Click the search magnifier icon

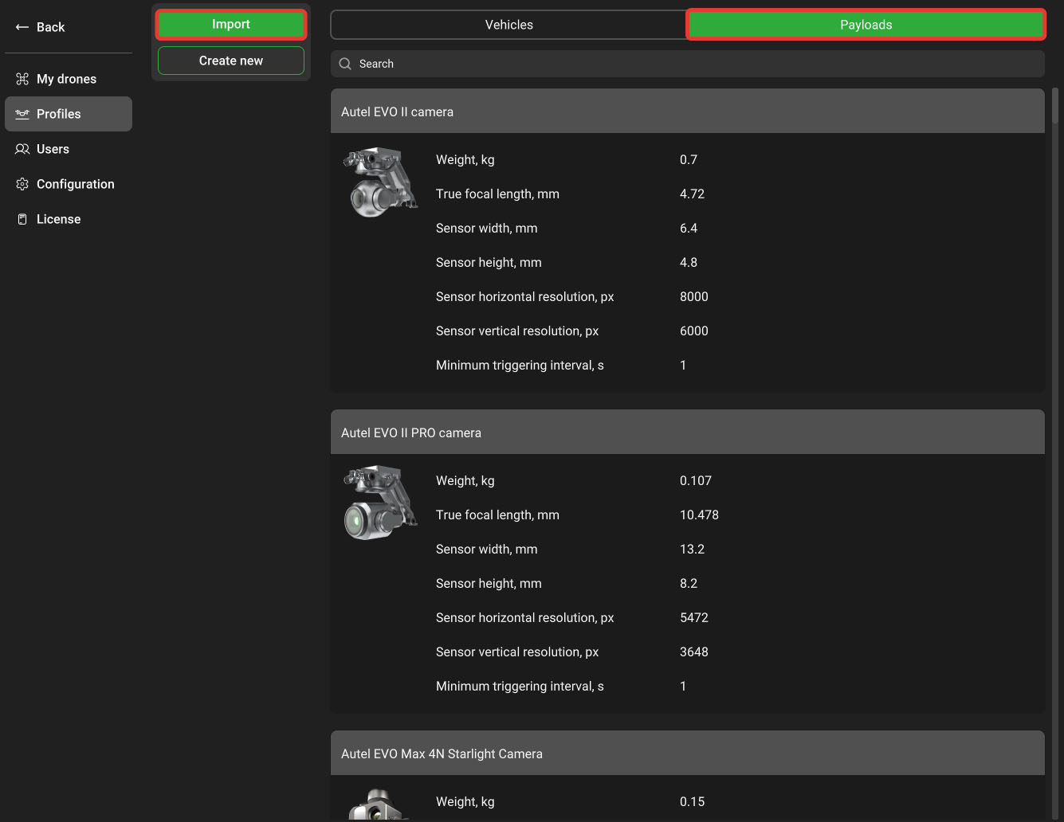pyautogui.click(x=345, y=64)
